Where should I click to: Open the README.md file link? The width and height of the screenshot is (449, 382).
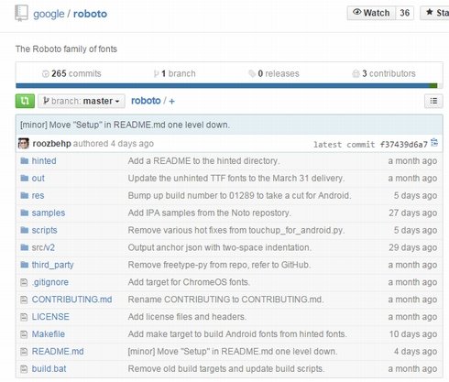point(58,352)
